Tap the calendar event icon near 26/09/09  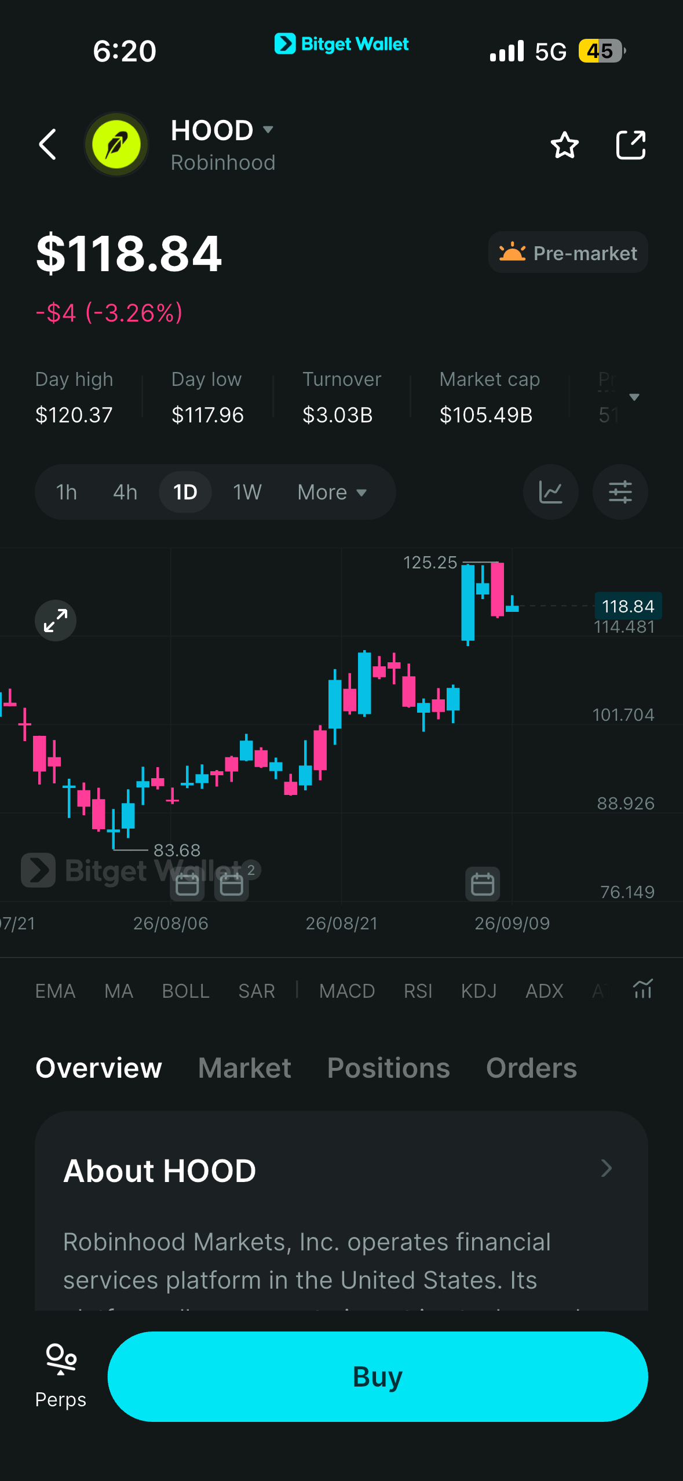[483, 884]
